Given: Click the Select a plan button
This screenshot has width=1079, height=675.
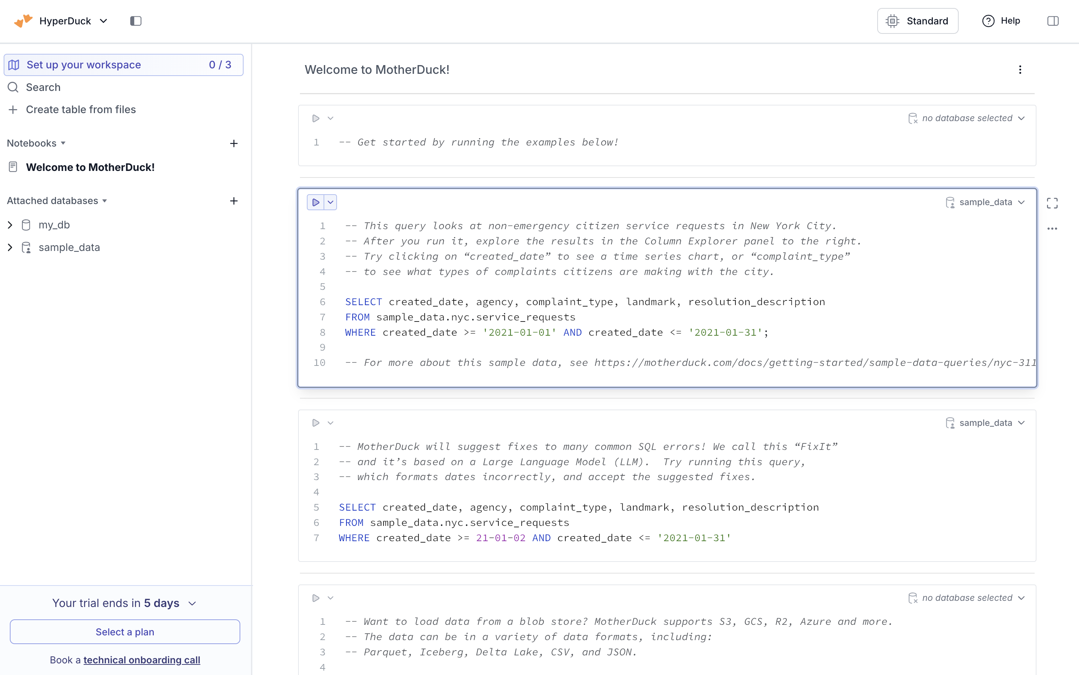Looking at the screenshot, I should click(x=124, y=632).
